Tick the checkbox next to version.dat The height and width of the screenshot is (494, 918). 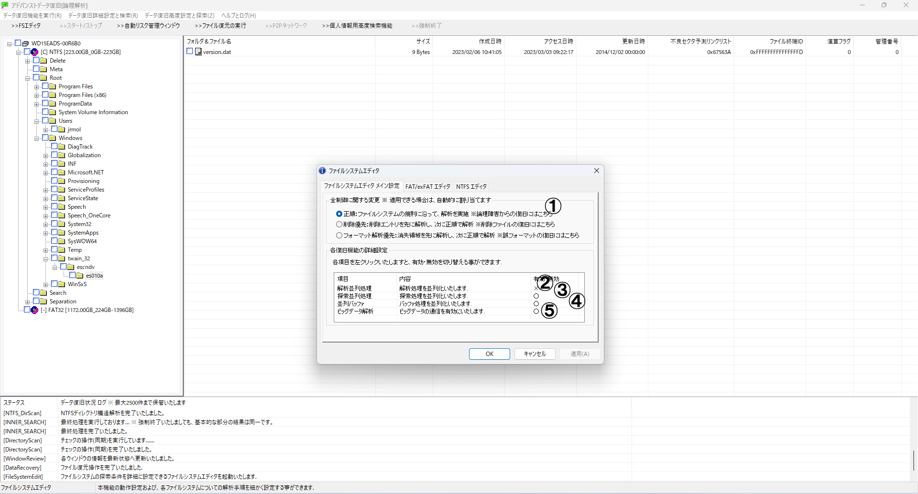coord(190,52)
